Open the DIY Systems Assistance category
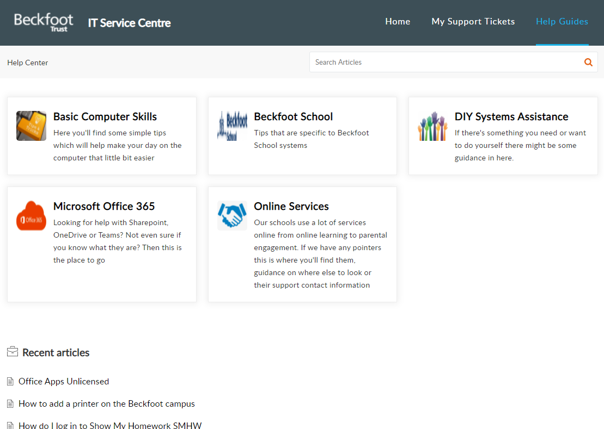This screenshot has width=604, height=429. click(511, 116)
